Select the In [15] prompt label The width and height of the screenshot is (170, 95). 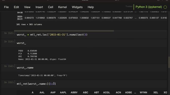[x=9, y=82]
